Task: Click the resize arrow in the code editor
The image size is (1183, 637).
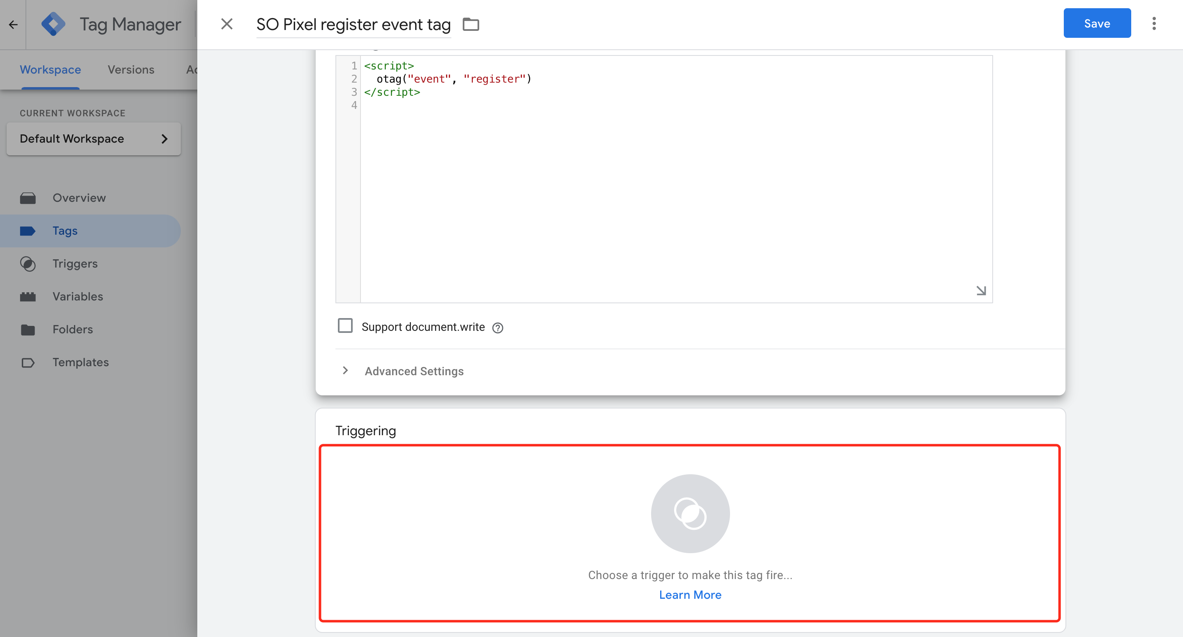Action: [x=981, y=290]
